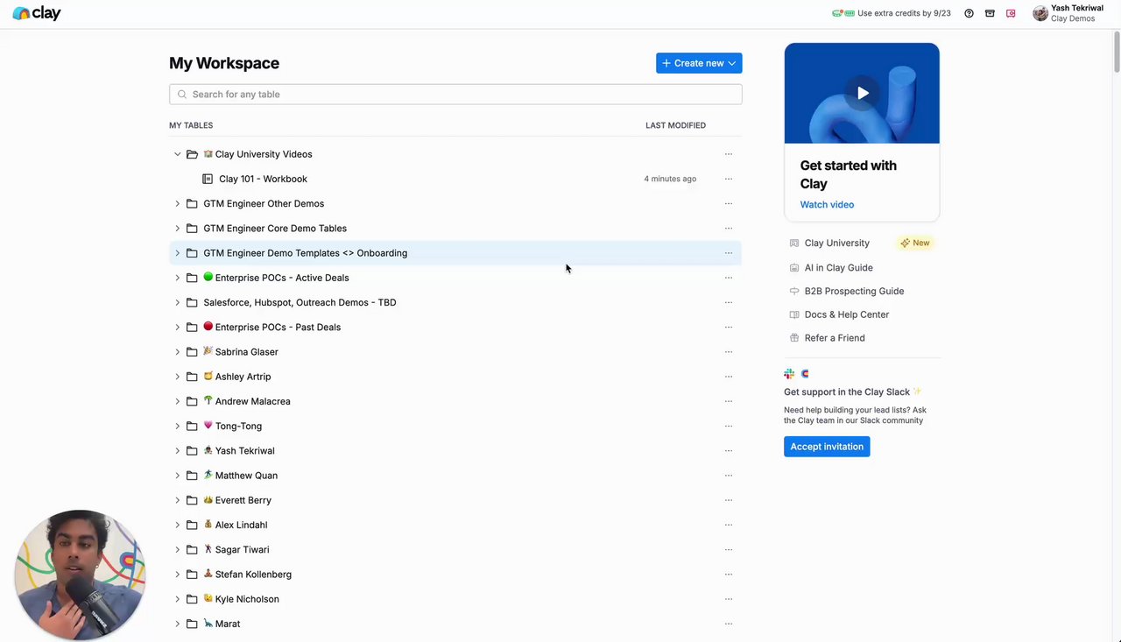Click the Watch video link
This screenshot has width=1121, height=642.
pyautogui.click(x=827, y=205)
